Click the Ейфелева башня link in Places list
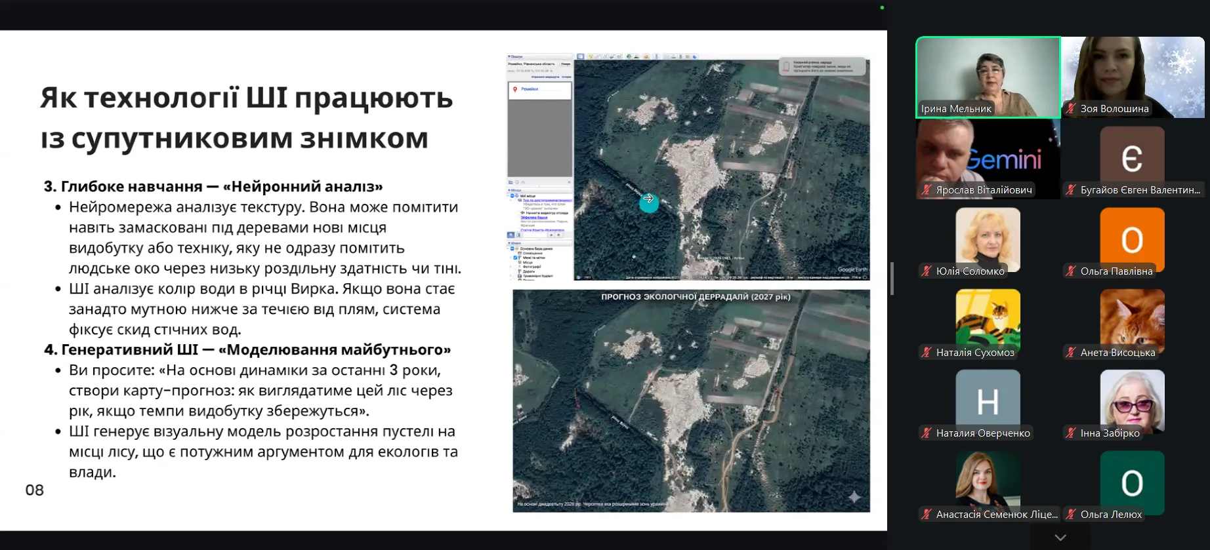 pos(534,218)
